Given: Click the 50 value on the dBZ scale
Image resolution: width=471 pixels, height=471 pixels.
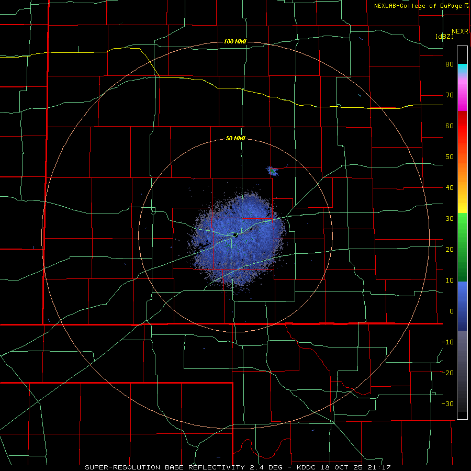Looking at the screenshot, I should pos(450,157).
